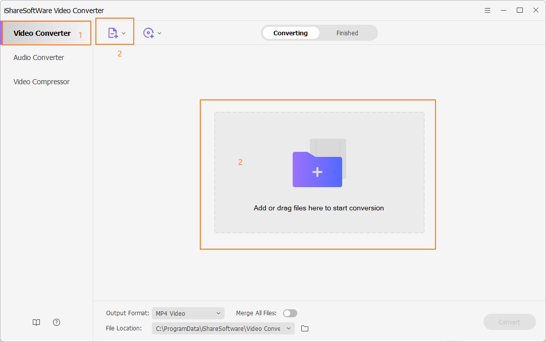
Task: Open the File Location dropdown
Action: click(x=288, y=328)
